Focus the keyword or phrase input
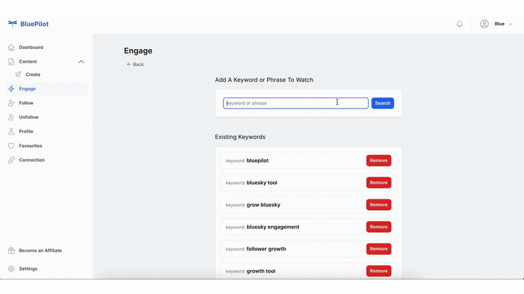The image size is (524, 294). click(296, 103)
